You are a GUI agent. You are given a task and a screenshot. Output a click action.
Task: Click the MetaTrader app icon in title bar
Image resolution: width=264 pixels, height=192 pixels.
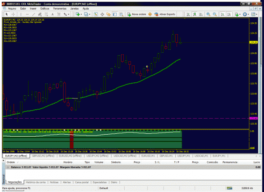pos(3,4)
